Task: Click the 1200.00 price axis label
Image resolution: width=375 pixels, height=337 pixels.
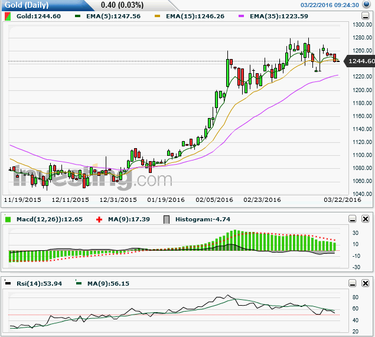Action: pos(363,90)
